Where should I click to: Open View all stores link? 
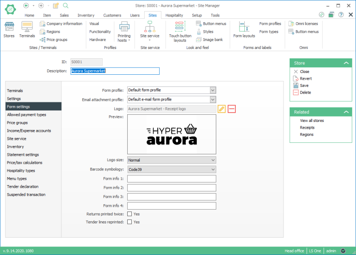pyautogui.click(x=312, y=121)
